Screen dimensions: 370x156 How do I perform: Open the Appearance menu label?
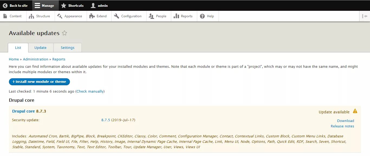coord(73,16)
